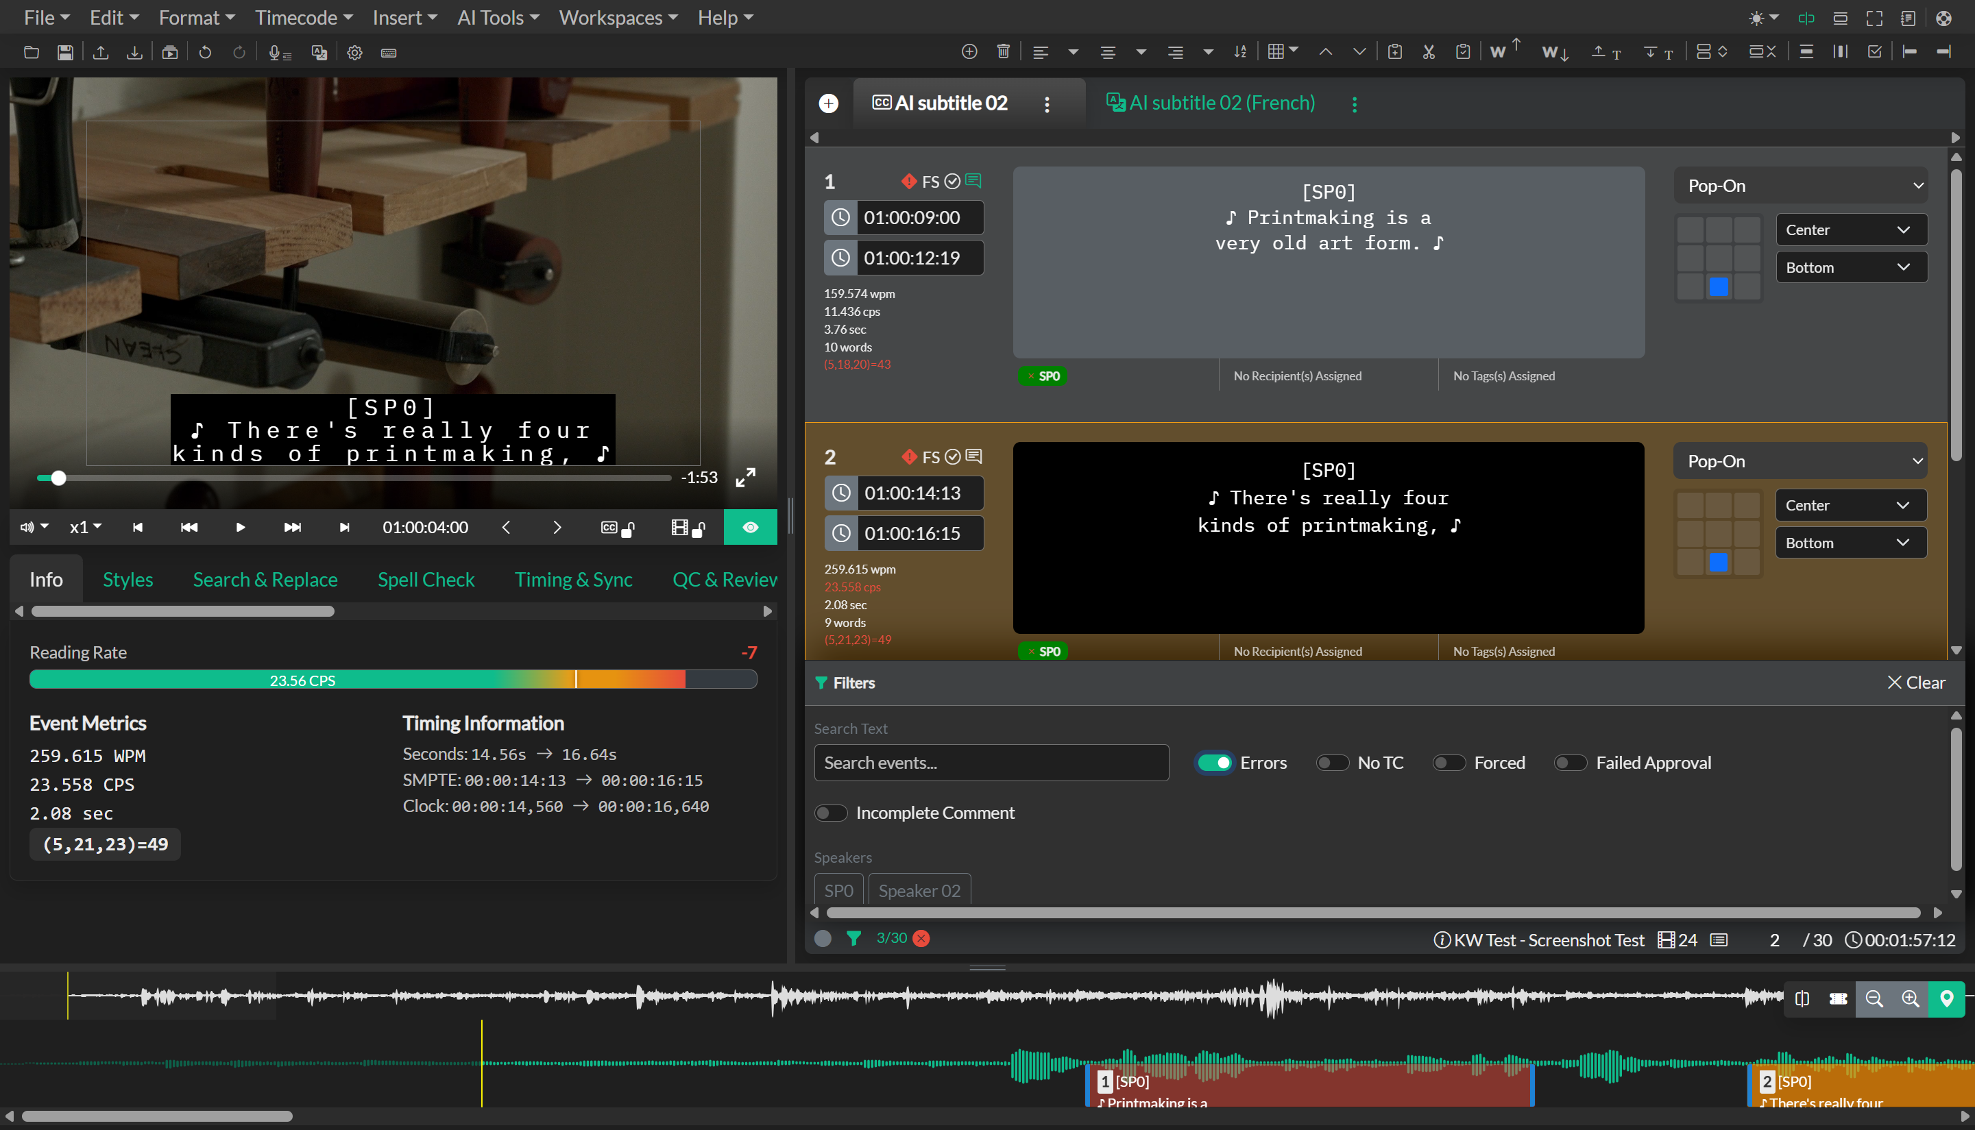The height and width of the screenshot is (1130, 1975).
Task: Click the undo icon in toolbar
Action: coord(205,52)
